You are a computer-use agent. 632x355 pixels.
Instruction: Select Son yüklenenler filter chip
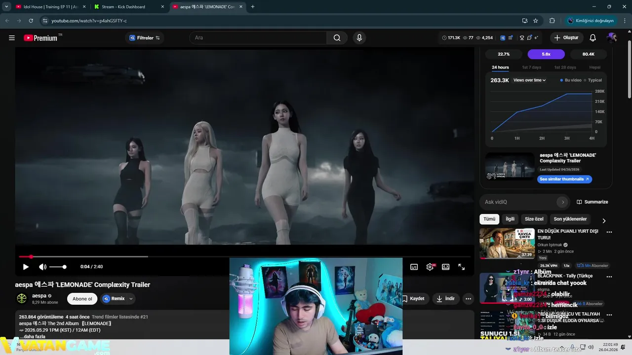pos(570,219)
